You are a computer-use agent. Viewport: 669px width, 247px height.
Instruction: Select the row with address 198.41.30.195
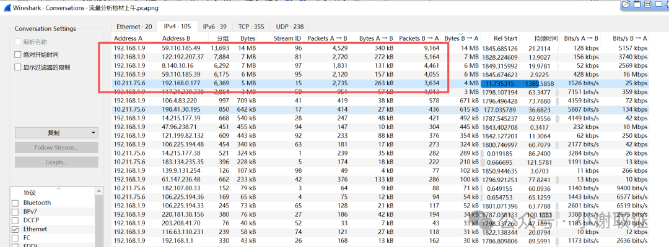(x=380, y=109)
